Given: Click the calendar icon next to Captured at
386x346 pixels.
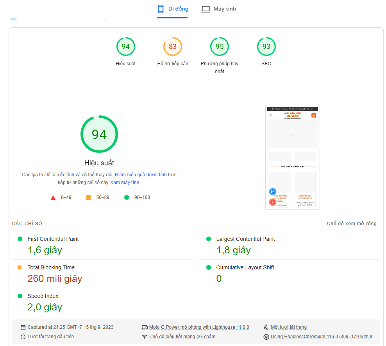Looking at the screenshot, I should (23, 327).
